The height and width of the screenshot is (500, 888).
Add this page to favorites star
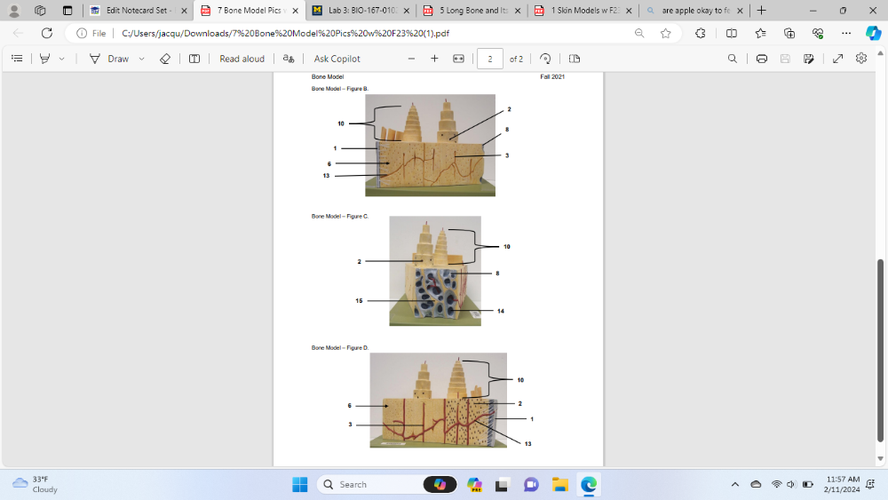click(x=666, y=33)
